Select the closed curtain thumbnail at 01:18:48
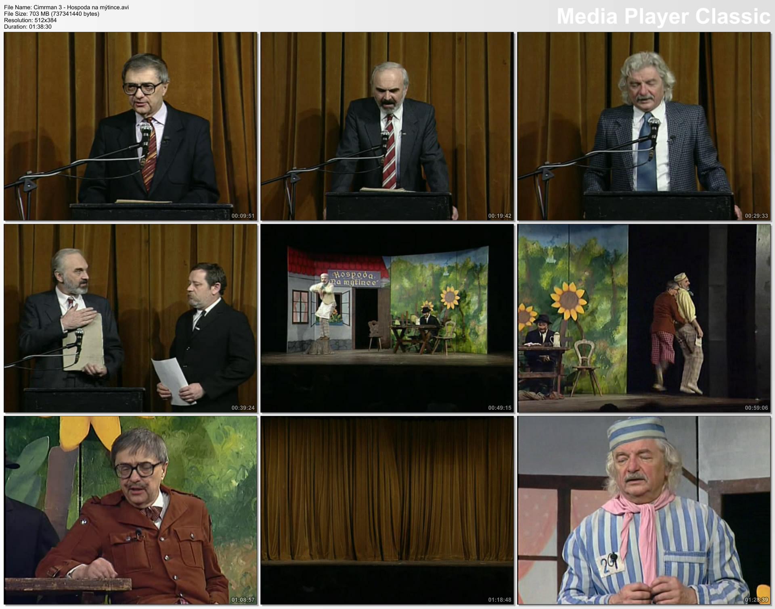 click(387, 510)
